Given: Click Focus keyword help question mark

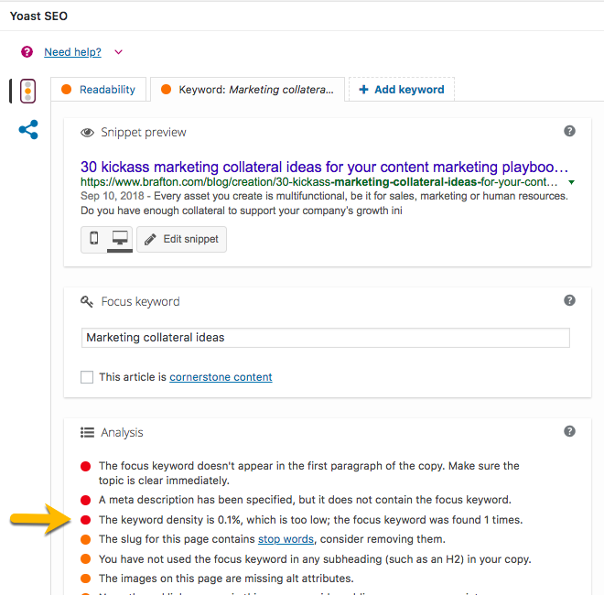Looking at the screenshot, I should pos(569,300).
